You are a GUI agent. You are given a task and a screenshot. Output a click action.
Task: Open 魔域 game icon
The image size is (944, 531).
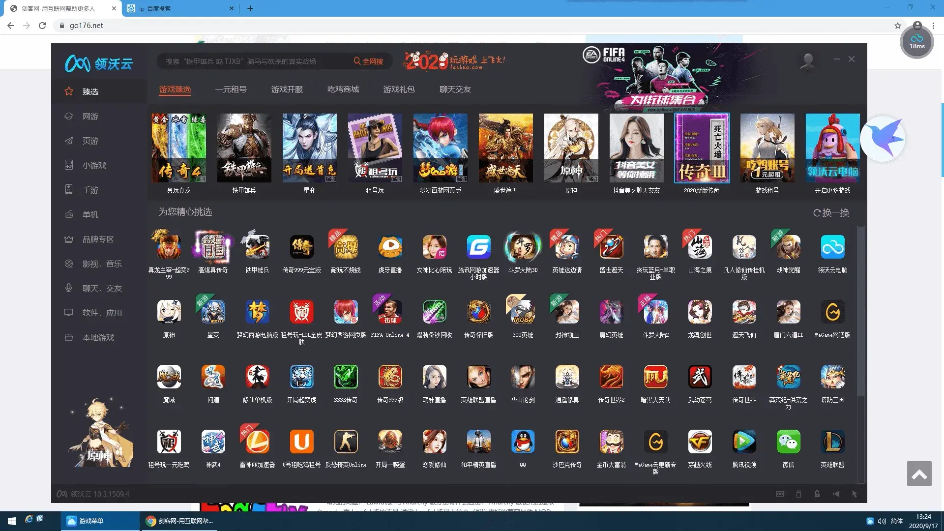[169, 377]
